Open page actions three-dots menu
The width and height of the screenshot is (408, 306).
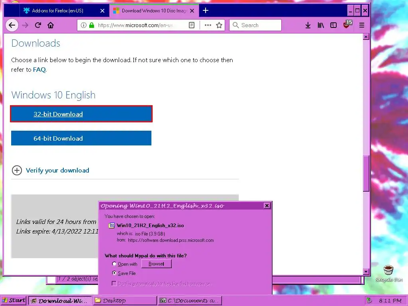[208, 25]
